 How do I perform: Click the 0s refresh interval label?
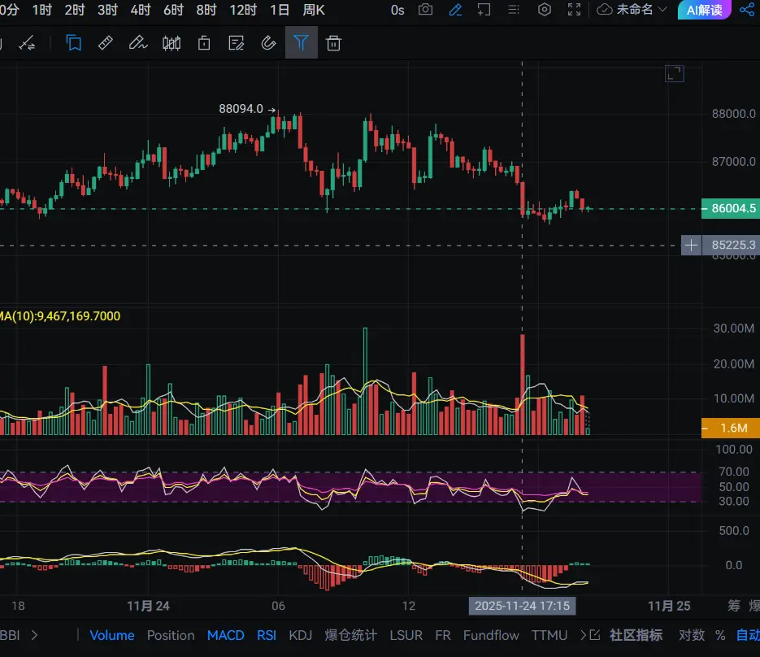pos(397,10)
